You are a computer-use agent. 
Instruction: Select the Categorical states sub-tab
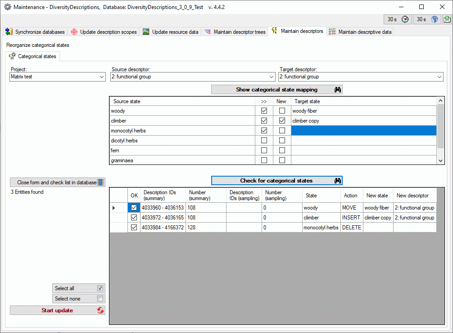pyautogui.click(x=32, y=56)
